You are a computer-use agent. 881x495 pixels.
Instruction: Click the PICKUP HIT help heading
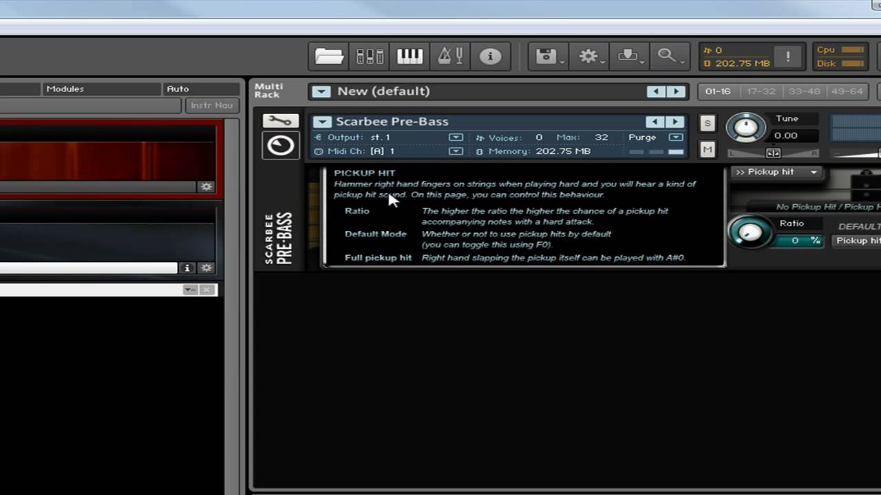(x=365, y=173)
